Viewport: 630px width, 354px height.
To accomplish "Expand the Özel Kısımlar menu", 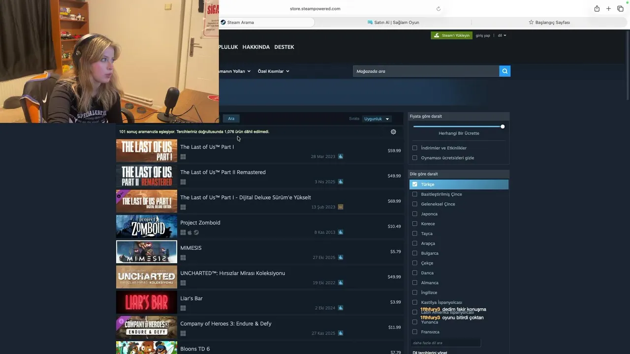I will pos(273,71).
